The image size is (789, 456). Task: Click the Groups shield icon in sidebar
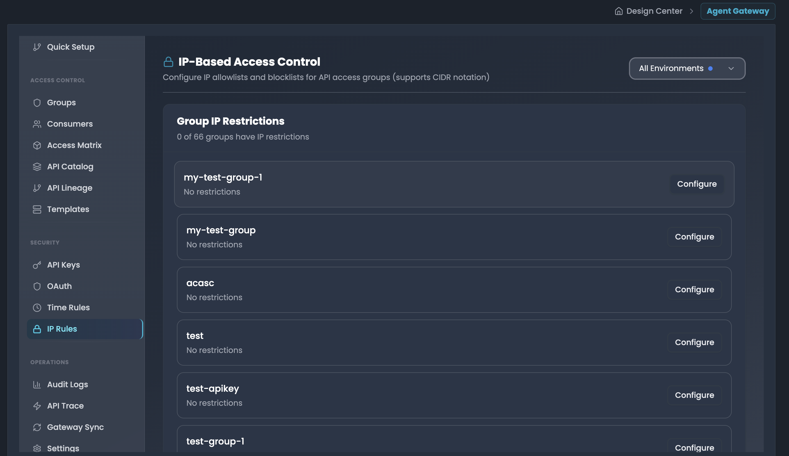pos(37,103)
